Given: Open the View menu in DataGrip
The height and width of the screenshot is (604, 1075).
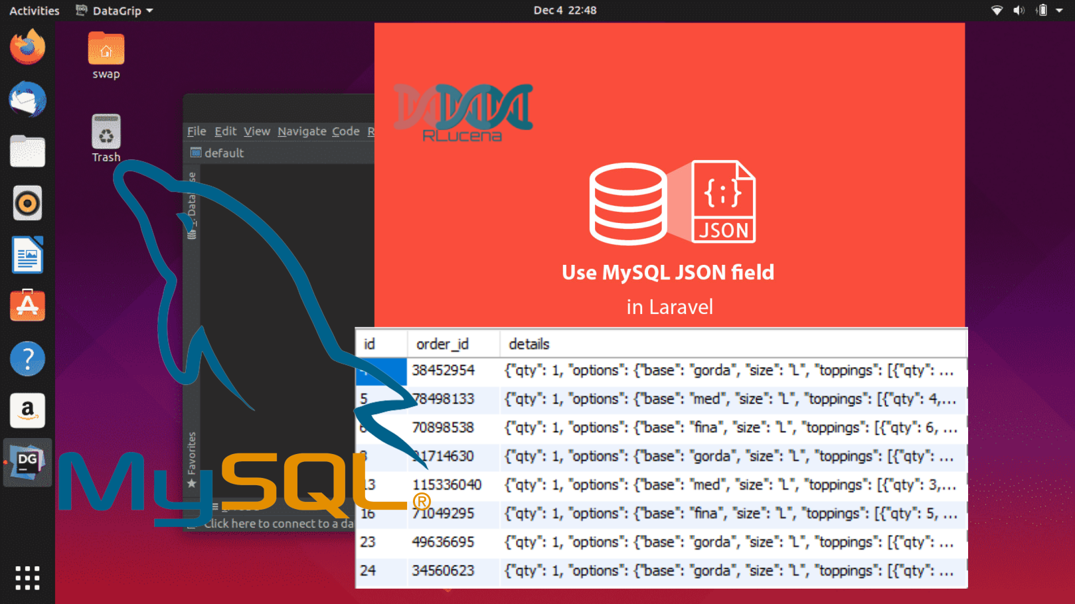Looking at the screenshot, I should tap(257, 131).
